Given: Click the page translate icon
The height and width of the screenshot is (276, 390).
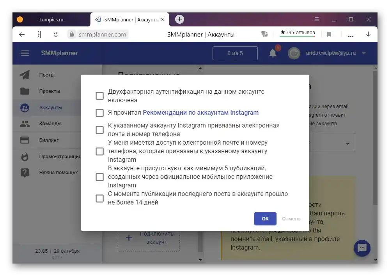Looking at the screenshot, I should pyautogui.click(x=264, y=34).
